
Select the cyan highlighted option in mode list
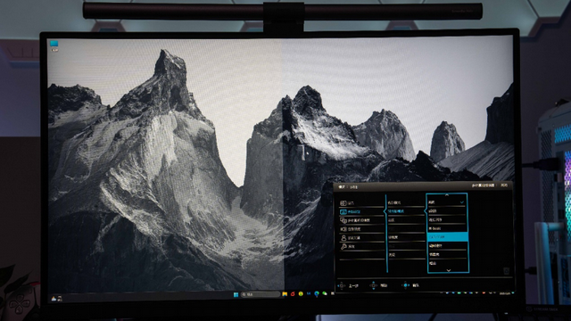coord(447,237)
